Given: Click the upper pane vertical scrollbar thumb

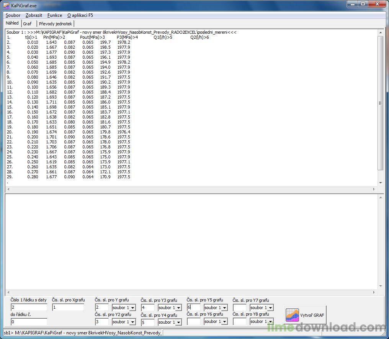Looking at the screenshot, I should pyautogui.click(x=380, y=103).
